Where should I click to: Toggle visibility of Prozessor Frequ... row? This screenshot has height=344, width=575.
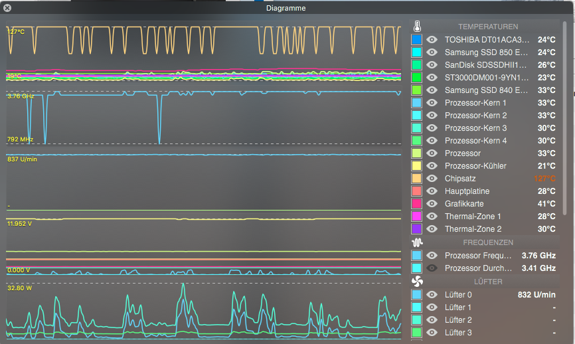(432, 256)
